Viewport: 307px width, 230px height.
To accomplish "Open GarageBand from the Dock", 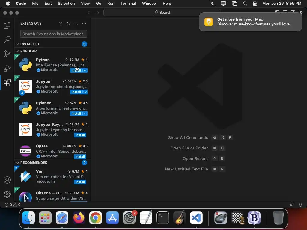I will pyautogui.click(x=179, y=218).
